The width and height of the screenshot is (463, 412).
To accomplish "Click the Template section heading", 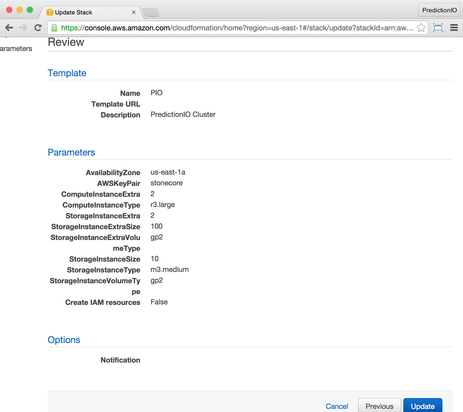I will [67, 73].
